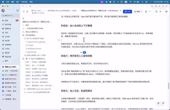This screenshot has width=170, height=110.
Task: Jump to outline item 五、第一个 Agent 应该做成什么
Action: [34, 59]
